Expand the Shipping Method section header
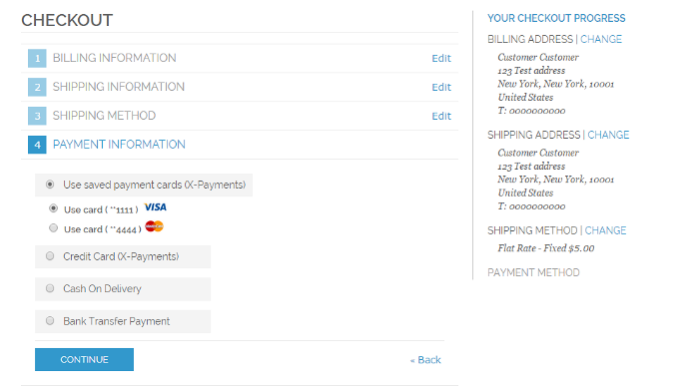 coord(104,116)
